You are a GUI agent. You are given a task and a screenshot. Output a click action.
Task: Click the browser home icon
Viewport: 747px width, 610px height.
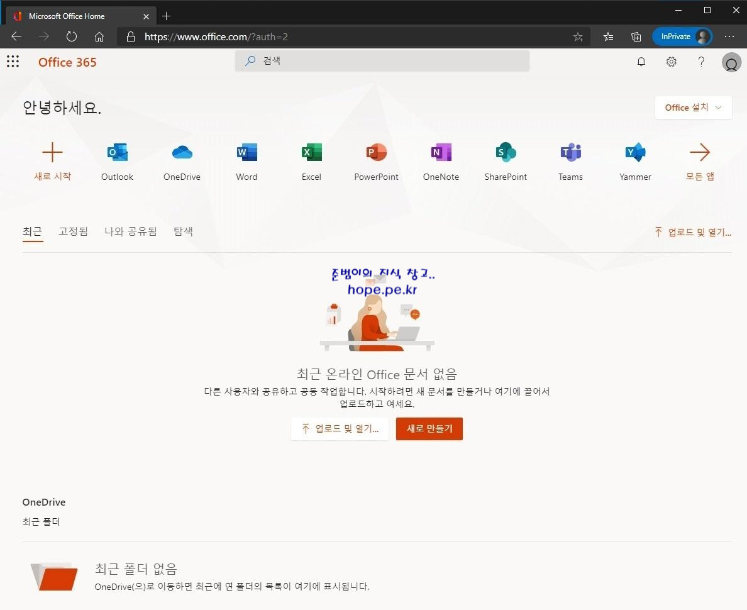[99, 36]
